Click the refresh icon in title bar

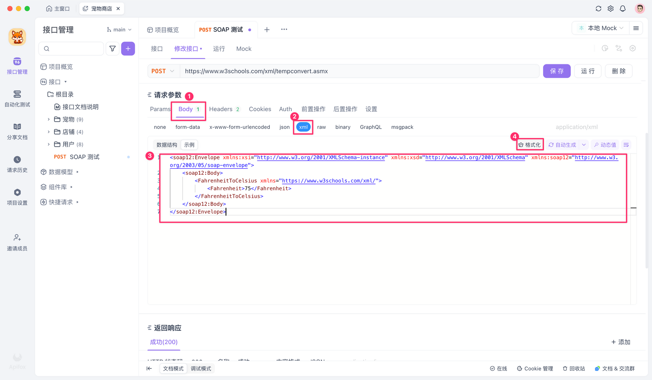pyautogui.click(x=598, y=9)
